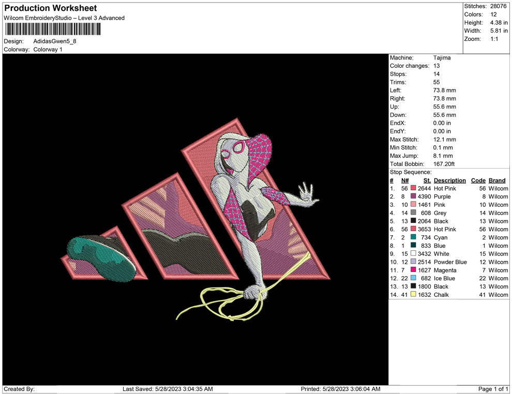Click the Total Bobbin value 167.20ft
This screenshot has height=394, width=512.
coord(444,164)
